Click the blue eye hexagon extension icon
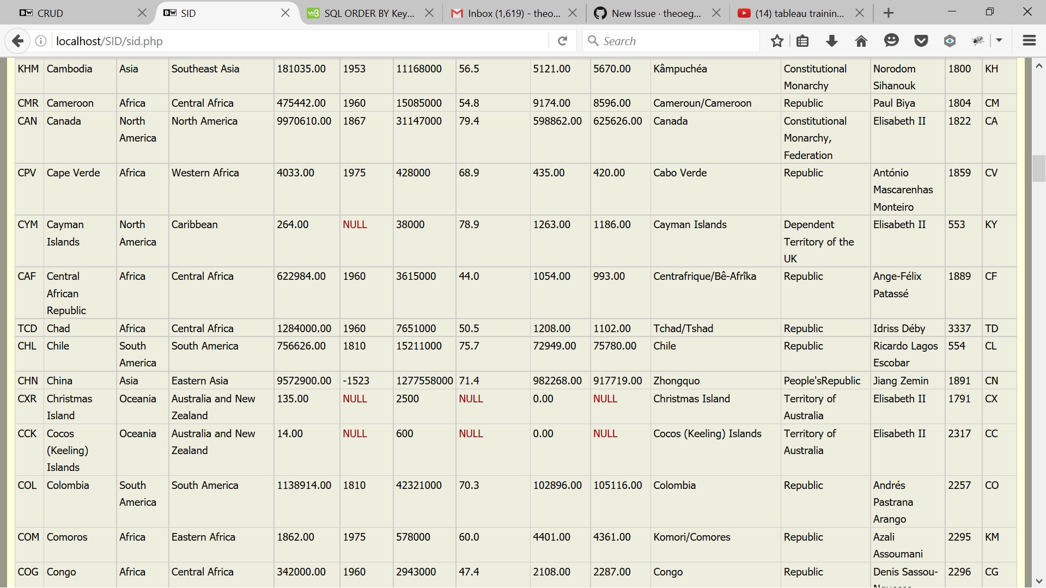The width and height of the screenshot is (1046, 588). click(x=950, y=41)
